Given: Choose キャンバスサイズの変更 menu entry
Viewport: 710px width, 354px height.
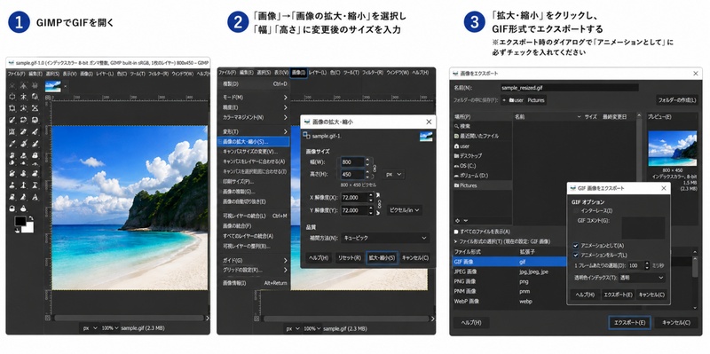Looking at the screenshot, I should click(254, 152).
